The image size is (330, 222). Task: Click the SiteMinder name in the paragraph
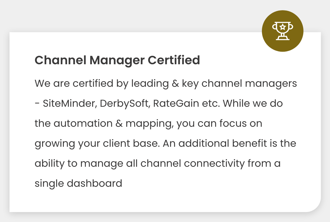pos(70,103)
